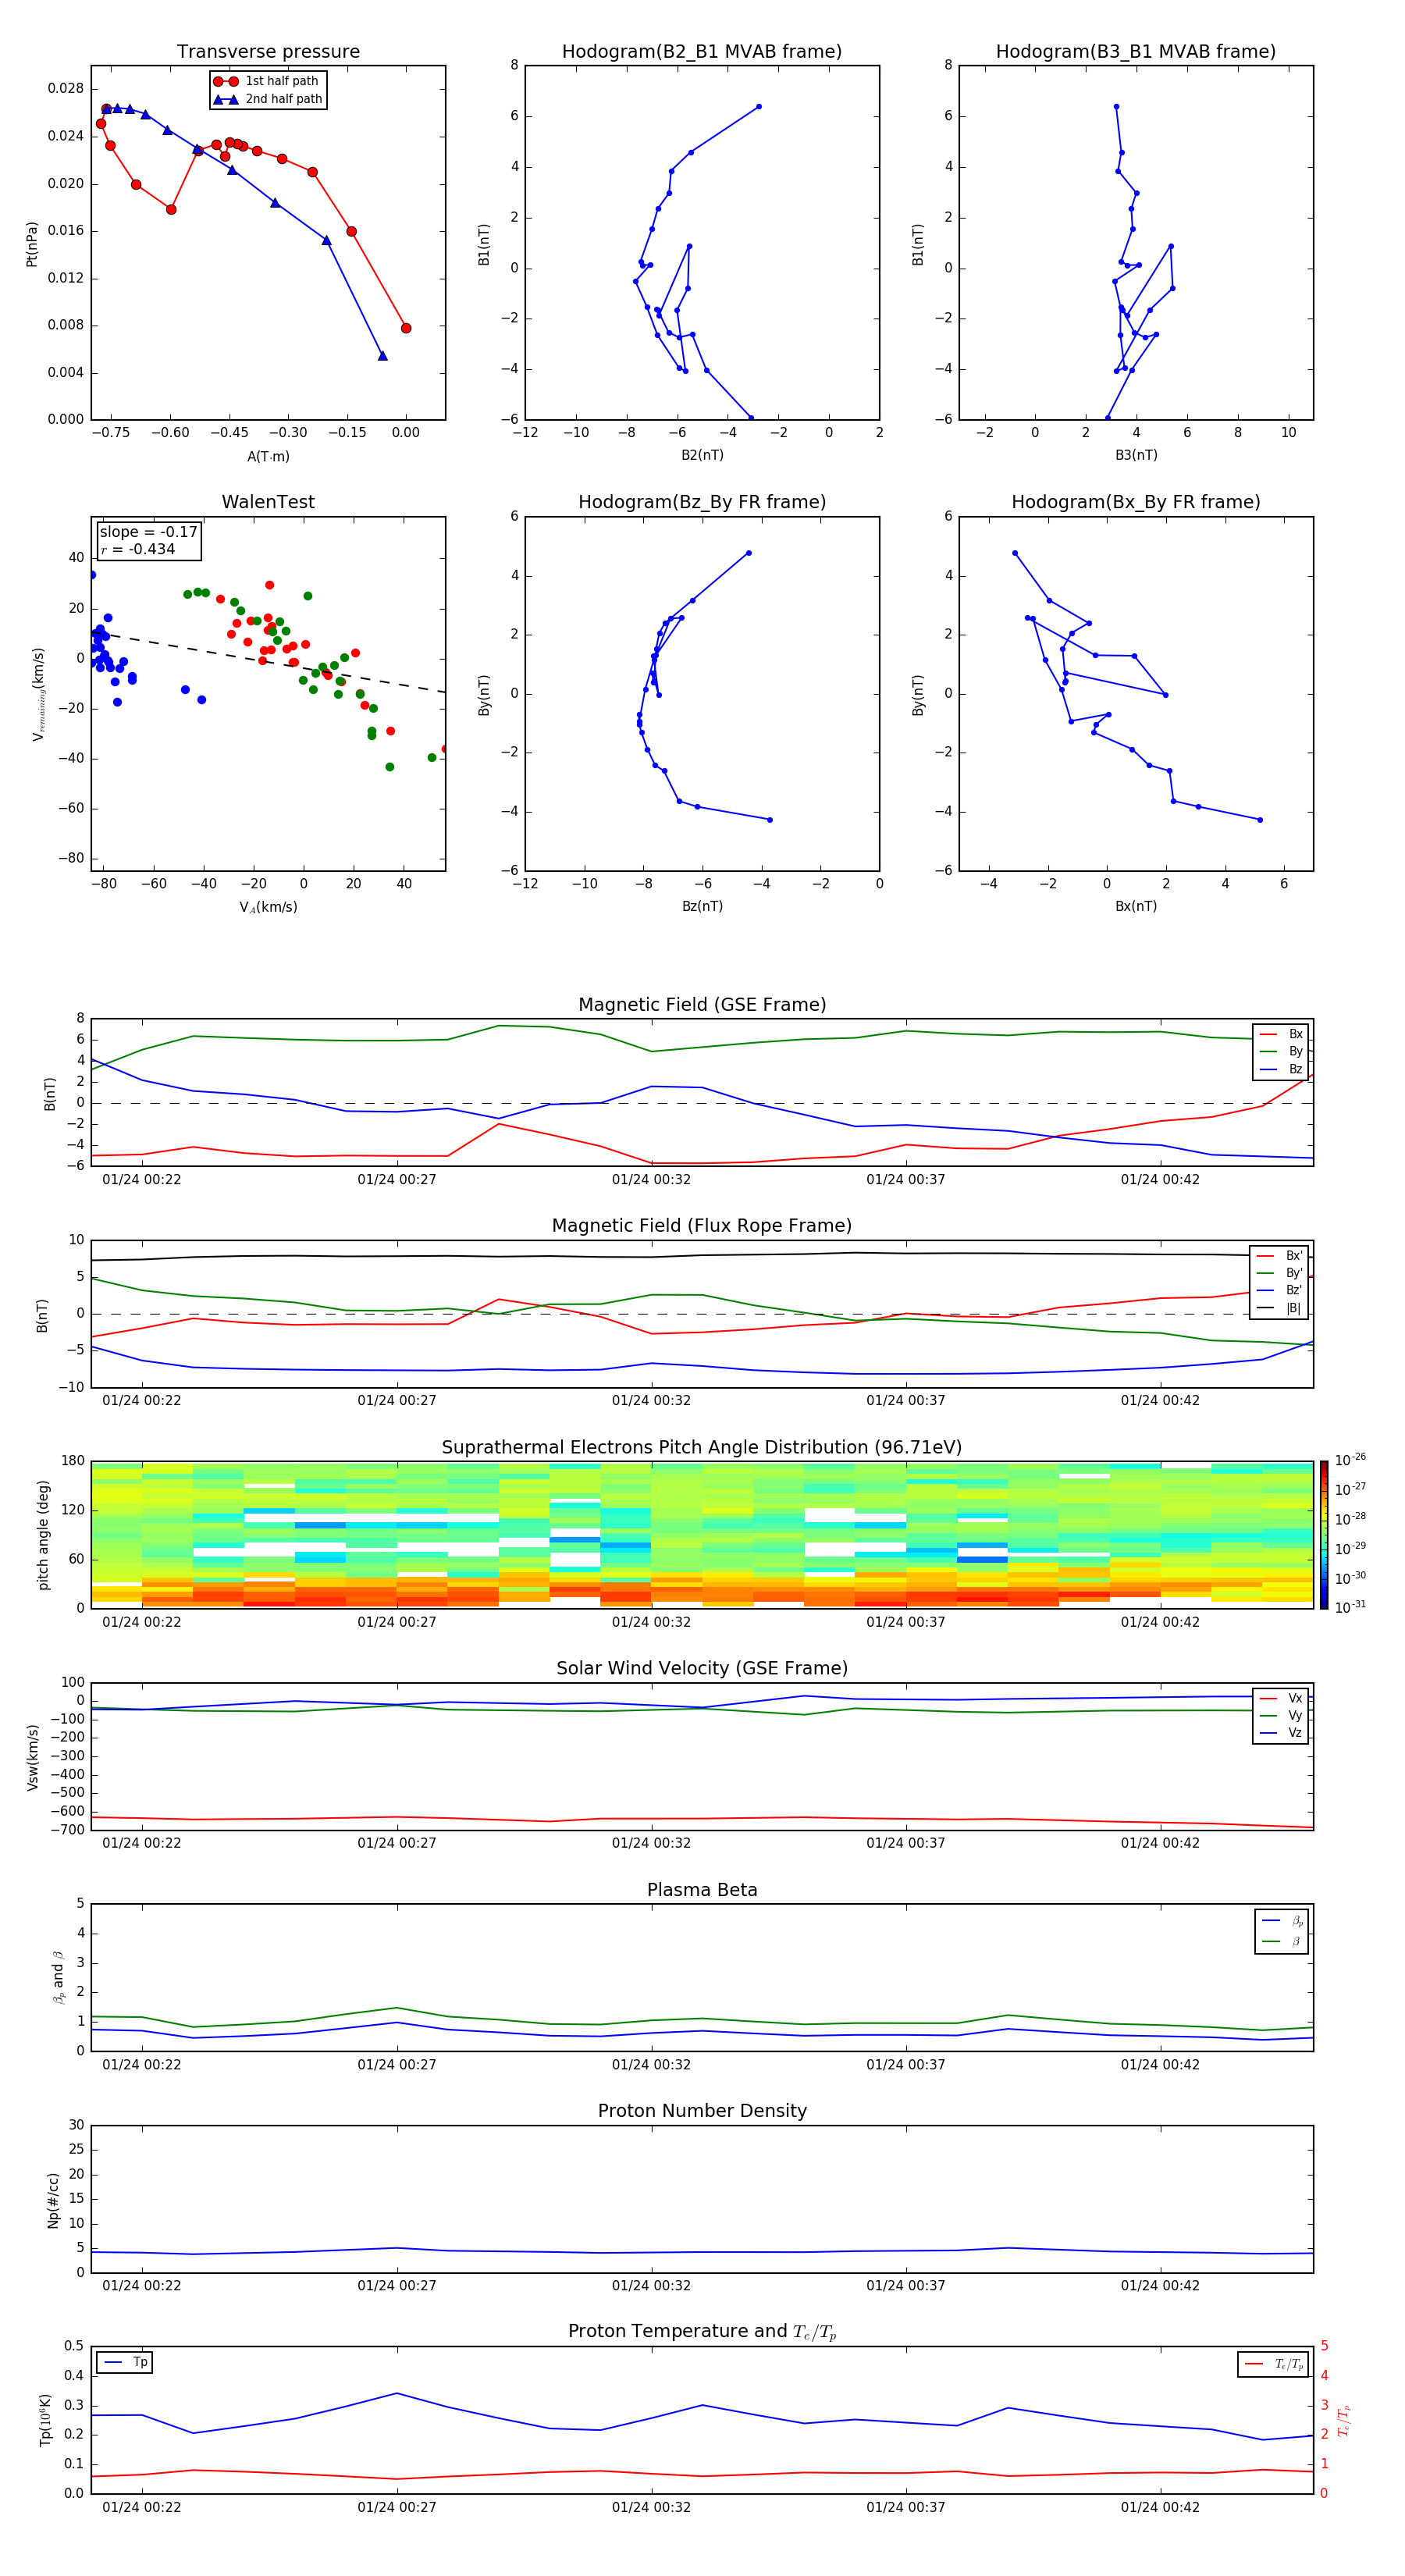Viewport: 1405px width, 2576px height.
Task: Click the 'Np(#/cc)' axis label
Action: pyautogui.click(x=53, y=2200)
